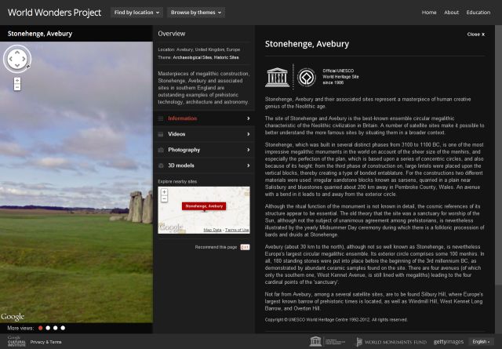
Task: Click the UNESCO footer logo
Action: [x=327, y=342]
